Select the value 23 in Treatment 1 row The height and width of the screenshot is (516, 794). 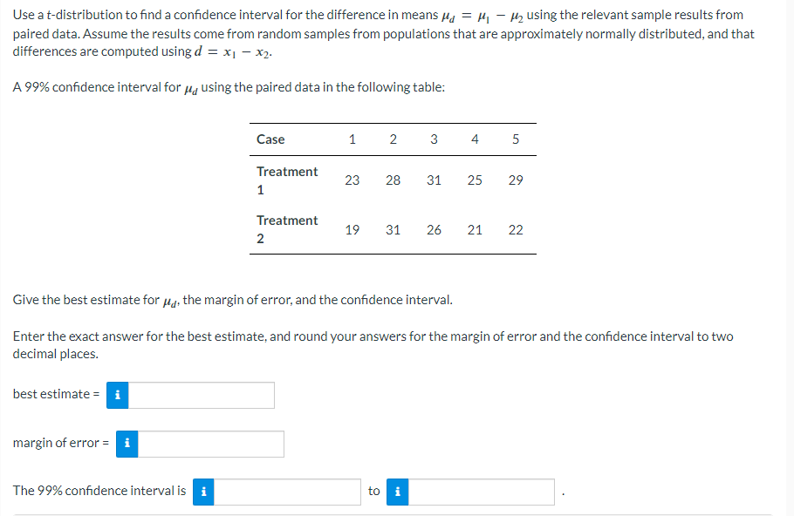[x=352, y=180]
